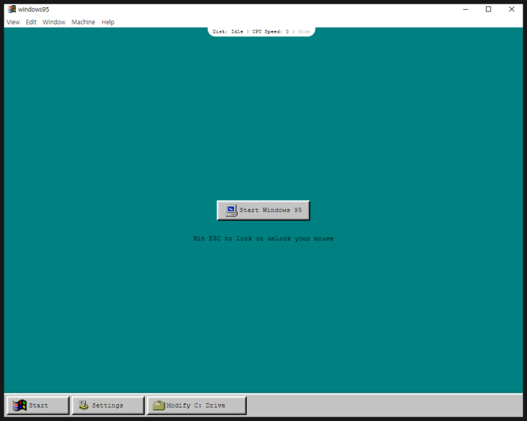Open the Settings tab in bottom bar

click(108, 405)
